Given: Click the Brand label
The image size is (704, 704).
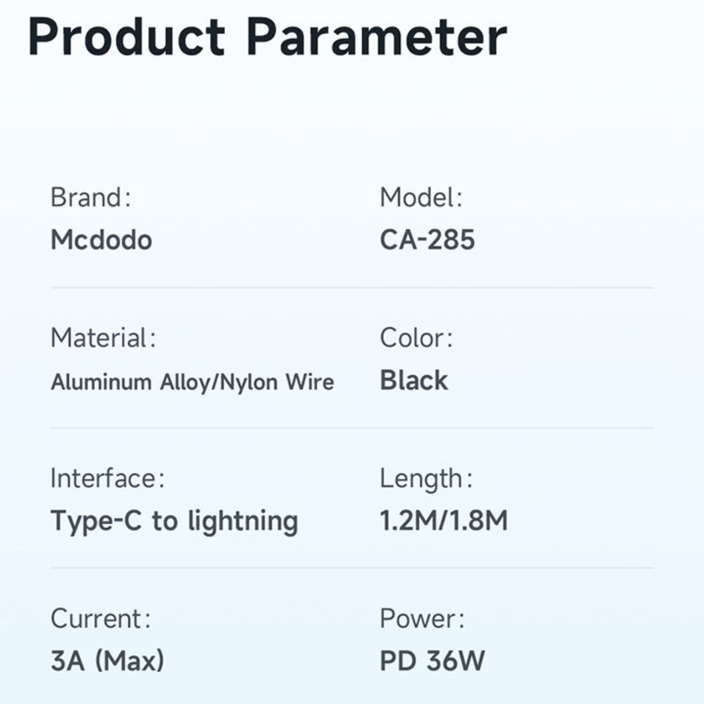Looking at the screenshot, I should click(90, 197).
